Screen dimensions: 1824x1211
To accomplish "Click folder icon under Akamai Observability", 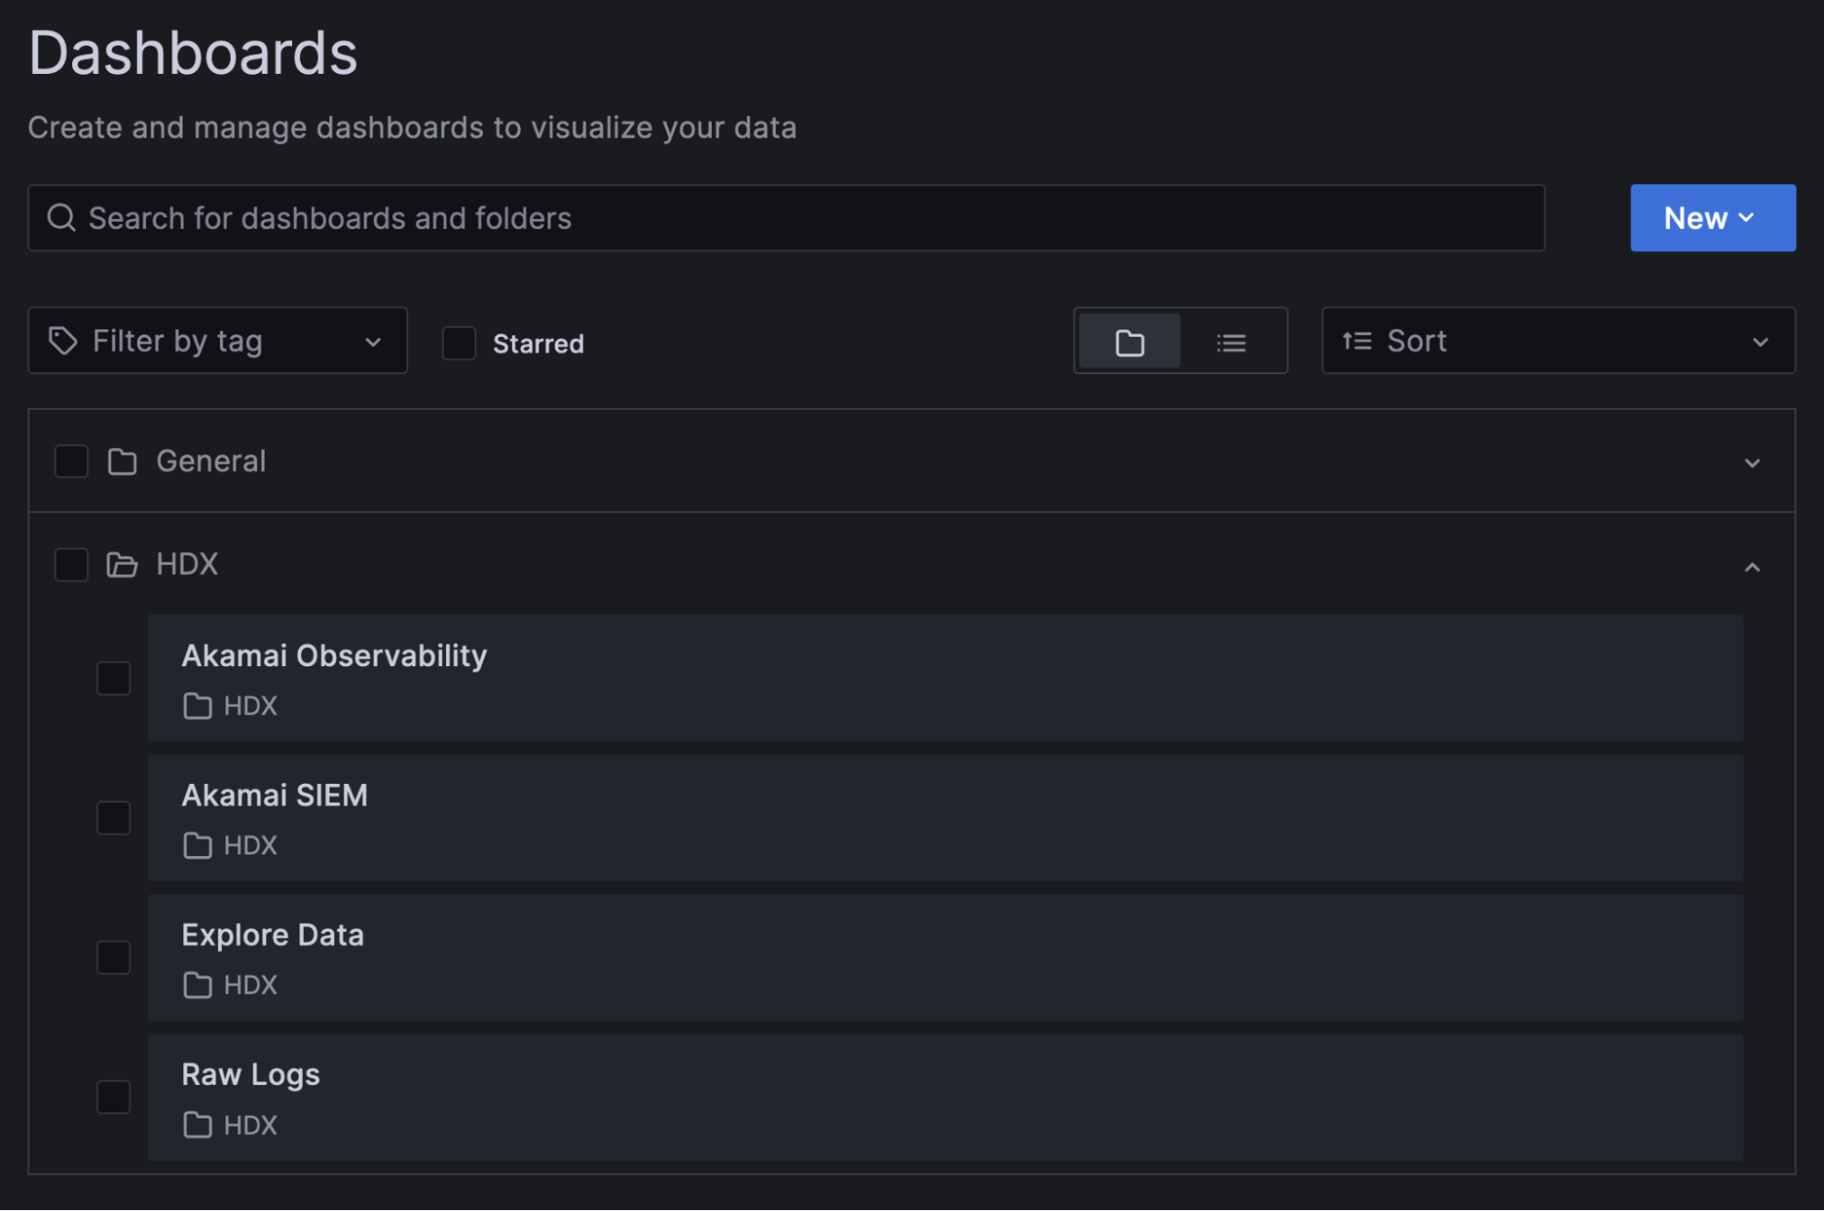I will 197,706.
